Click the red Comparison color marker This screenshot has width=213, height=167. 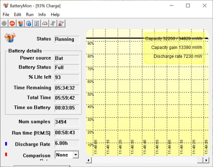point(6,154)
